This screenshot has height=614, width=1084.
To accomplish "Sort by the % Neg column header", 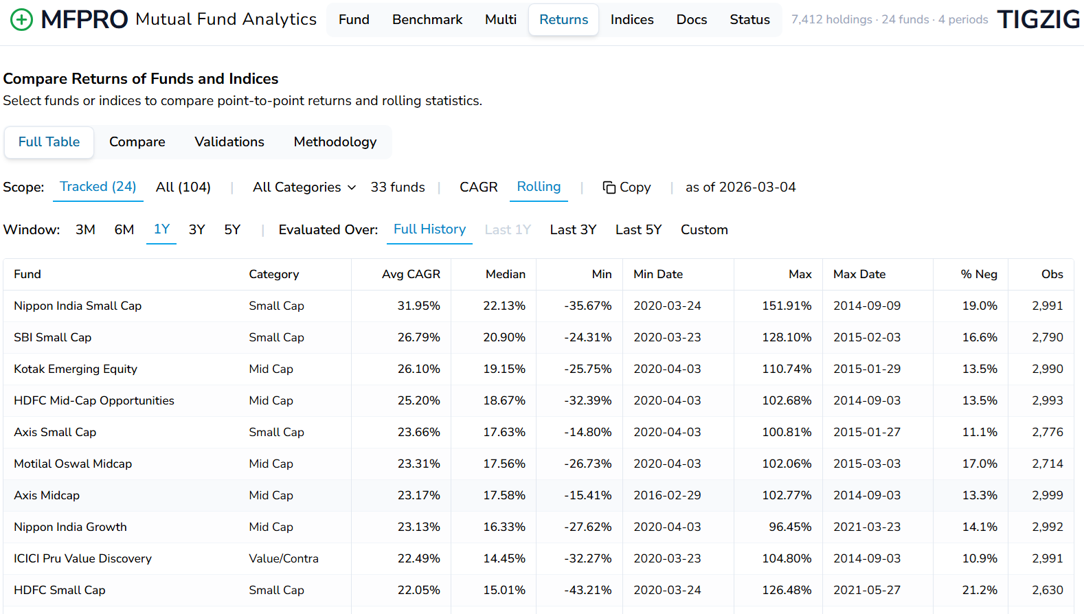I will [979, 274].
